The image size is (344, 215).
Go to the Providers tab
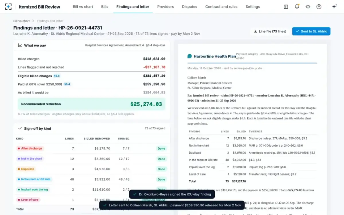[x=165, y=7]
